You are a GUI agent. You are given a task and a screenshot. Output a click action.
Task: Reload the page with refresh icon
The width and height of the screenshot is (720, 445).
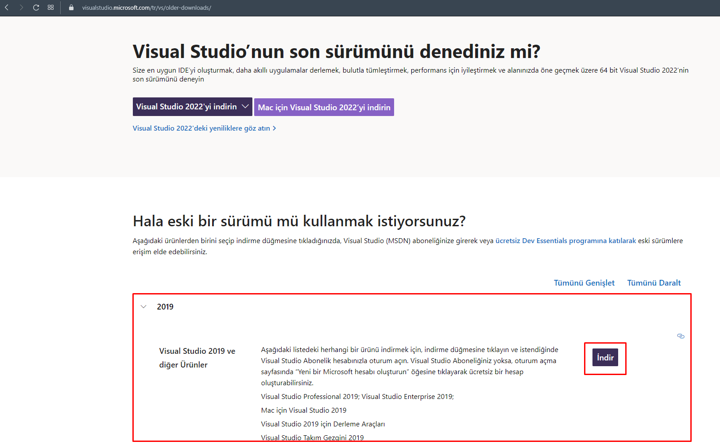[x=36, y=8]
